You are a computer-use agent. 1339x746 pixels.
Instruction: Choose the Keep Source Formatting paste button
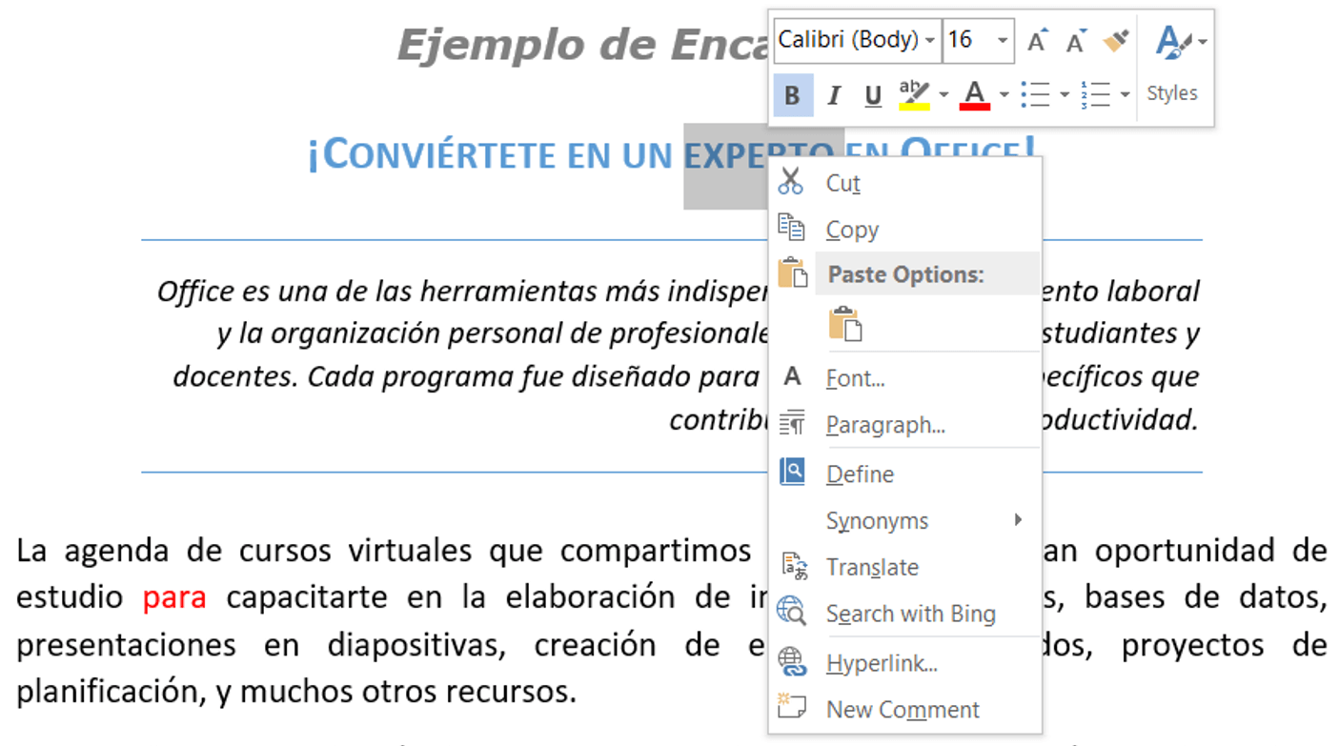click(845, 323)
